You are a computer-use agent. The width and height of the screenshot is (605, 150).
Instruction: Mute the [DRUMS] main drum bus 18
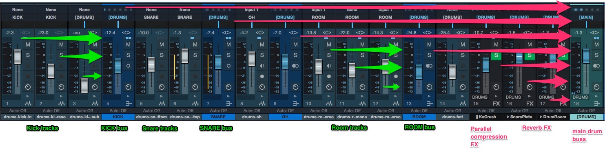pyautogui.click(x=596, y=44)
